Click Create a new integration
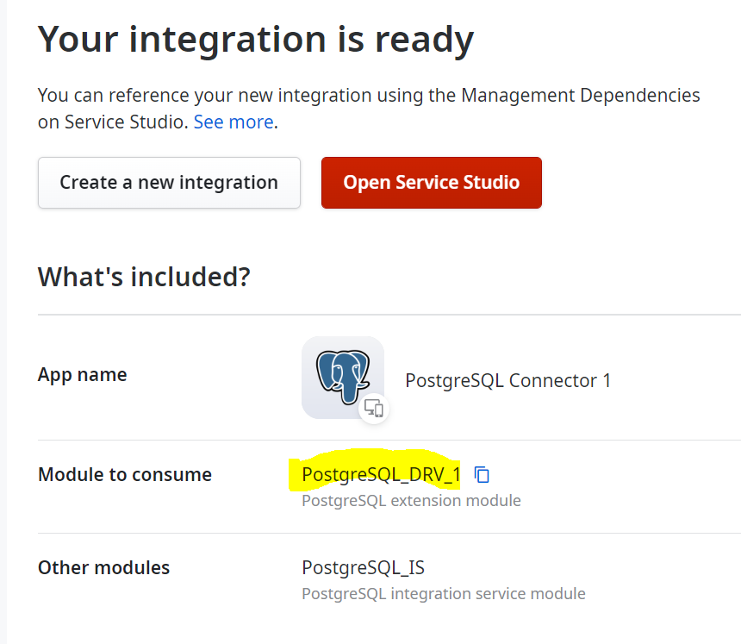The height and width of the screenshot is (644, 741). 168,183
